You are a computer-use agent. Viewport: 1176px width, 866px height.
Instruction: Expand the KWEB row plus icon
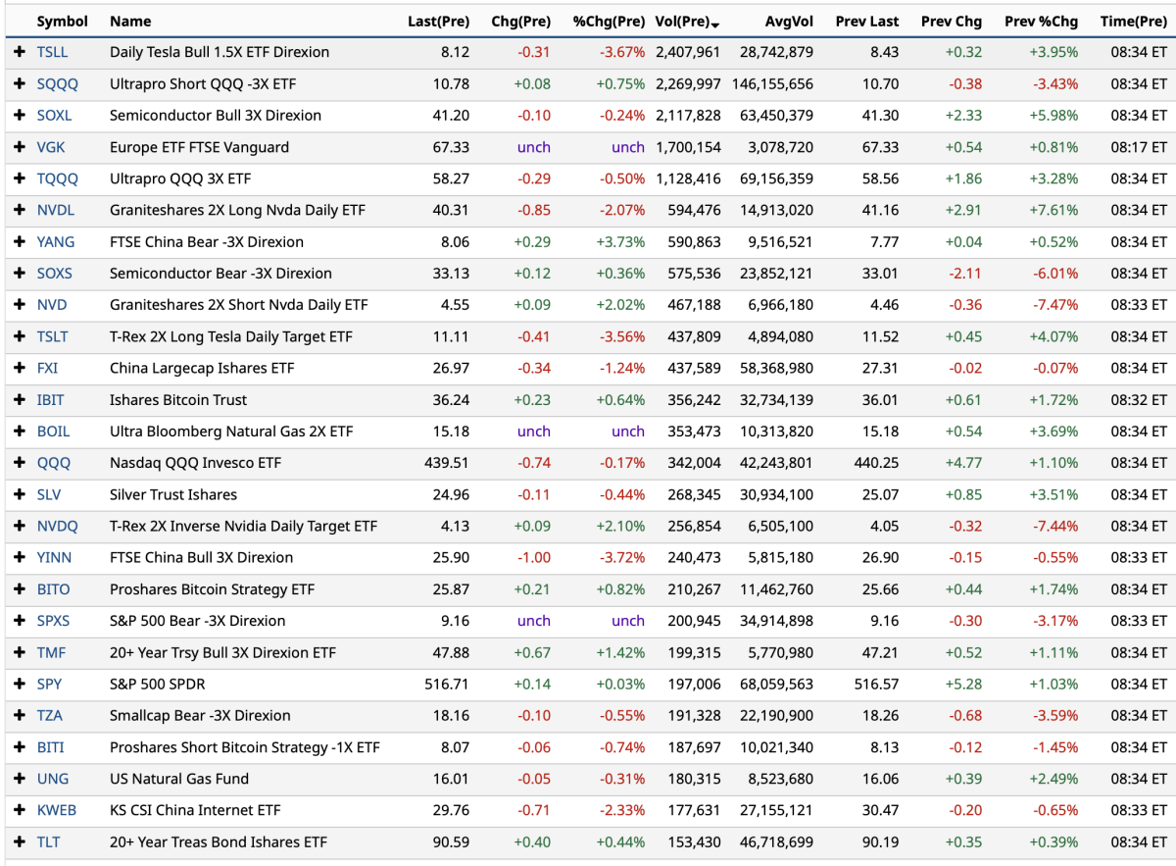click(x=19, y=810)
